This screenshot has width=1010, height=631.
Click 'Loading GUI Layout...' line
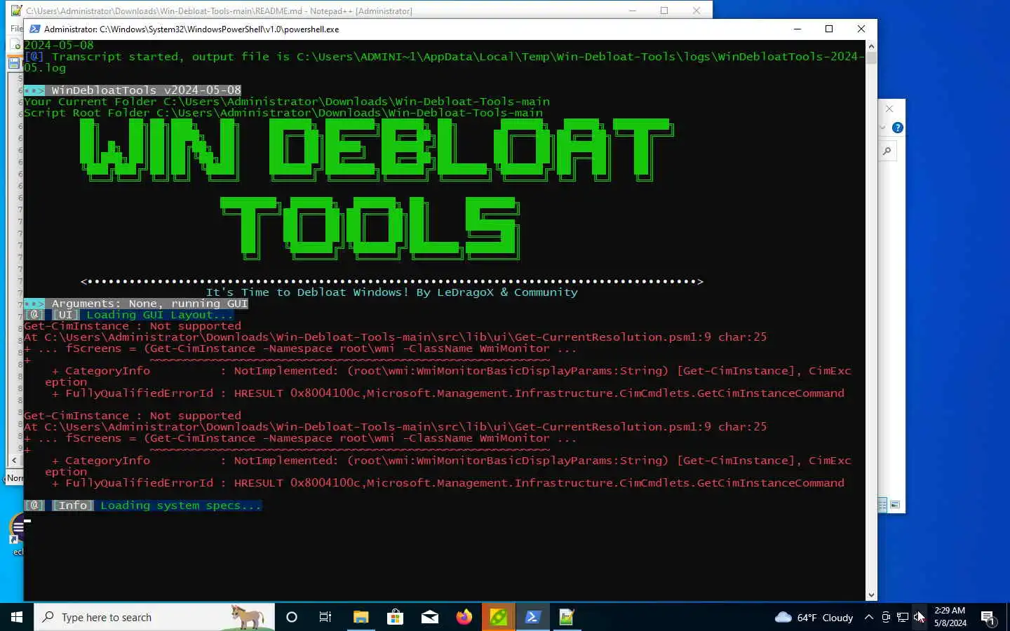tap(160, 315)
